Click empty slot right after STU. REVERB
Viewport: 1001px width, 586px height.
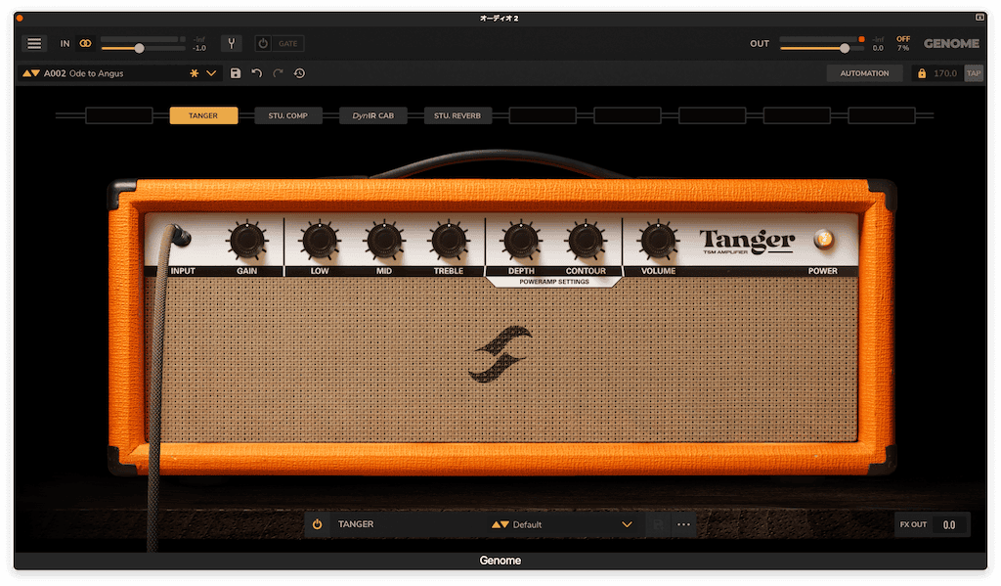543,115
